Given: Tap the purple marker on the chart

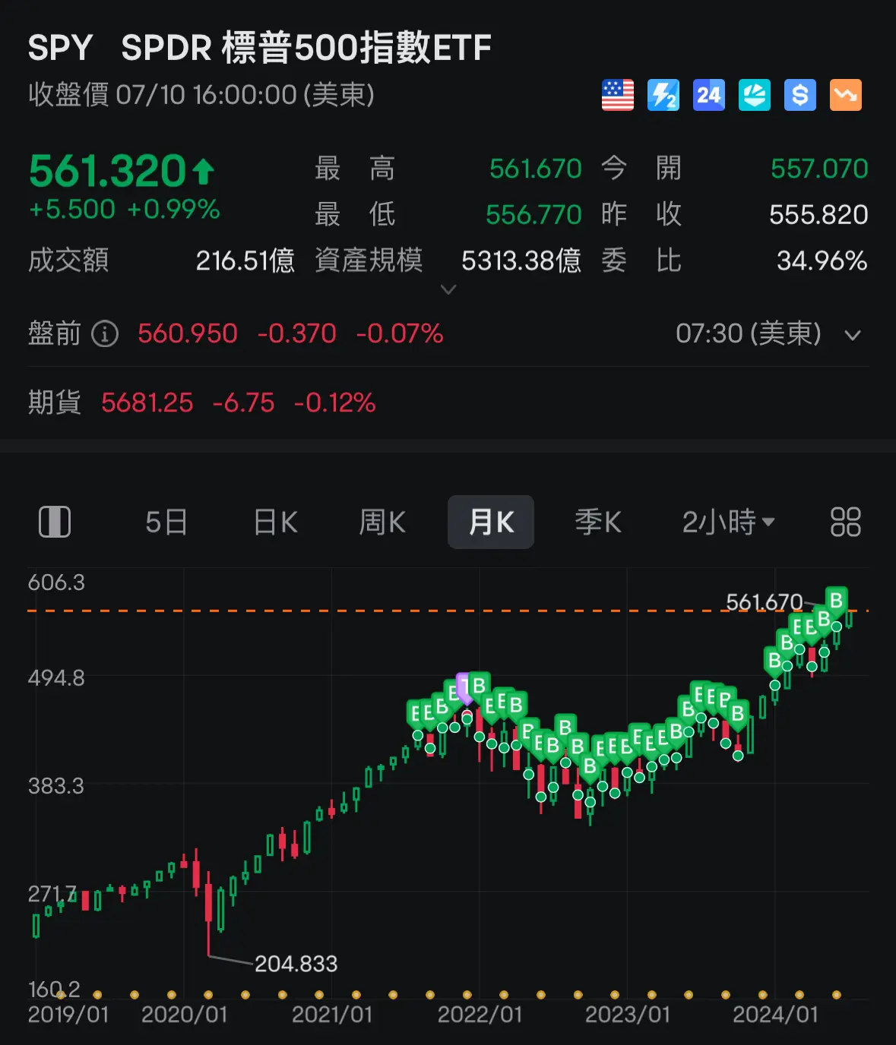Looking at the screenshot, I should (x=465, y=687).
